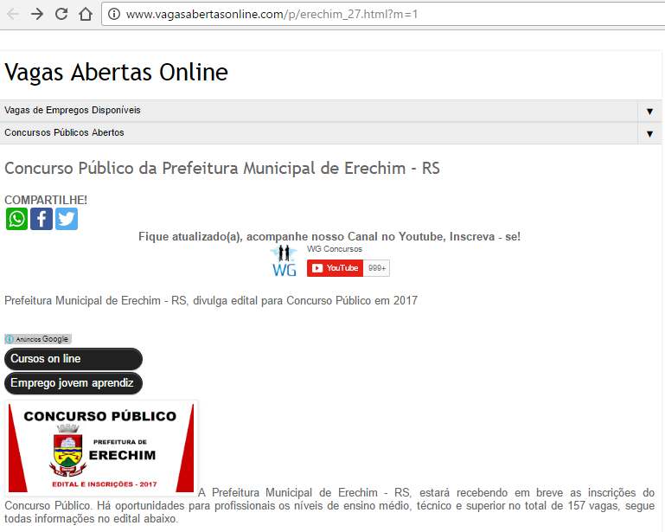This screenshot has height=532, width=665.
Task: Subscribe with the red YouTube button
Action: [335, 268]
